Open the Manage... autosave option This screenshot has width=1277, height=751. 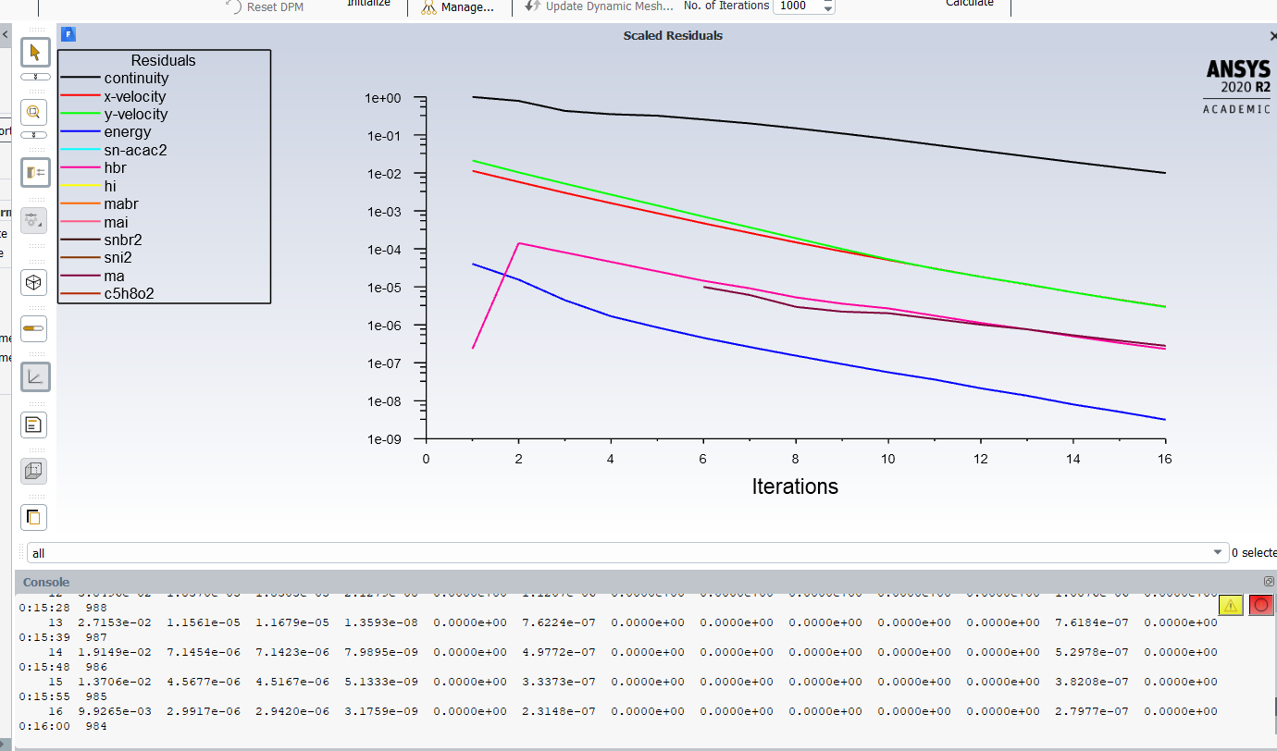[x=457, y=6]
